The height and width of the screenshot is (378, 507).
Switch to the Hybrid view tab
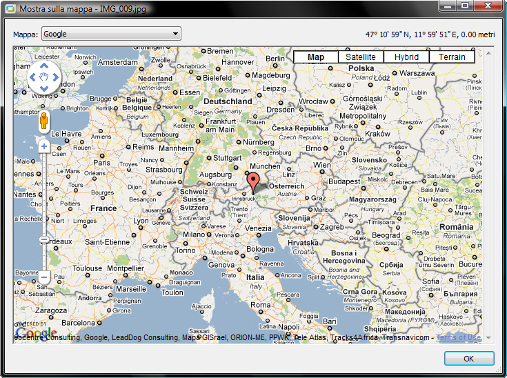(406, 57)
